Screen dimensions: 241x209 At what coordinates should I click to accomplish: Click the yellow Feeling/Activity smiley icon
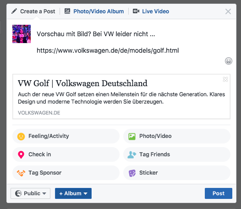[21, 137]
